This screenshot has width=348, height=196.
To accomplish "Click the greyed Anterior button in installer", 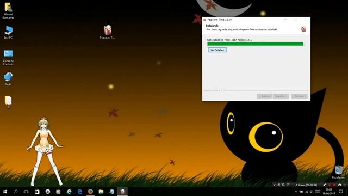I will click(x=265, y=96).
